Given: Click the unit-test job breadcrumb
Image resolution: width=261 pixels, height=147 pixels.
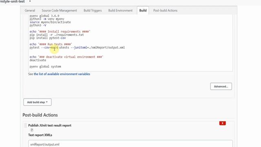Looking at the screenshot, I should coord(12,1).
